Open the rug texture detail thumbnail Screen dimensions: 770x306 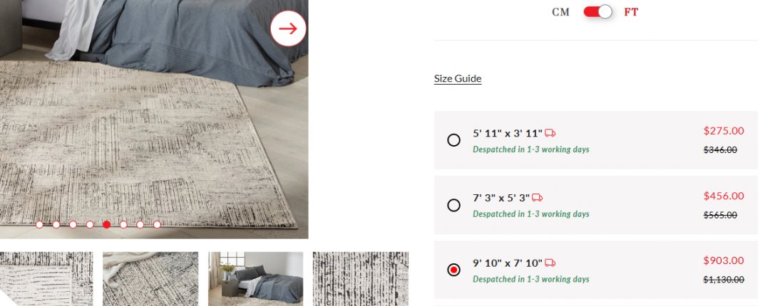(x=361, y=279)
